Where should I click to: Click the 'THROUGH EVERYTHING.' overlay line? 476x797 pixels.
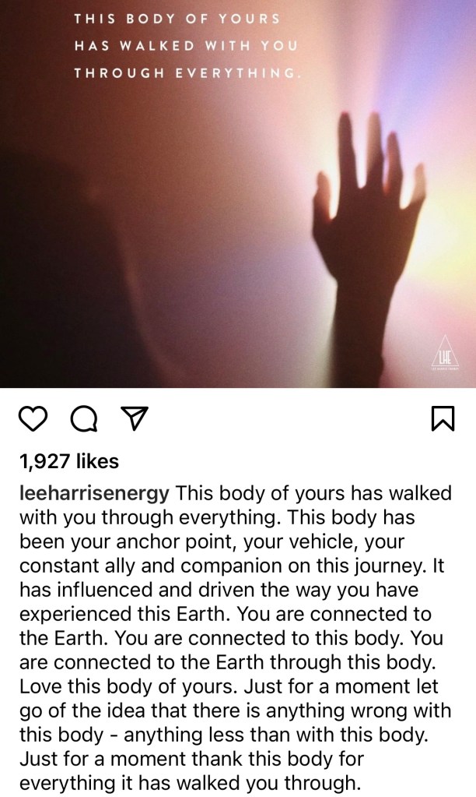coord(187,73)
